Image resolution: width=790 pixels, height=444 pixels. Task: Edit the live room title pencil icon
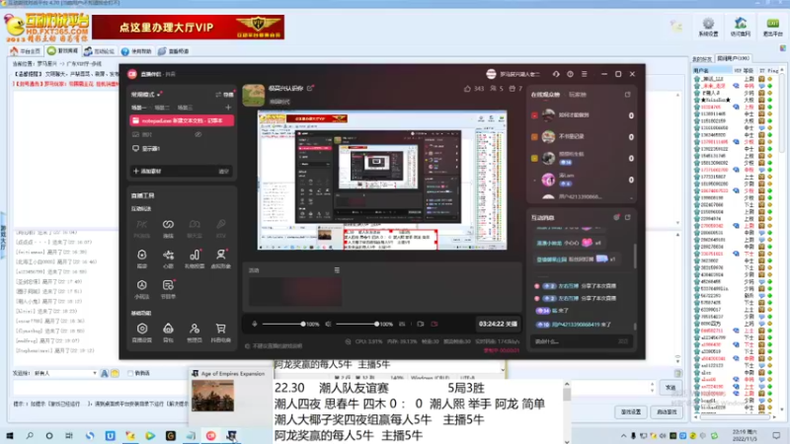pos(310,88)
